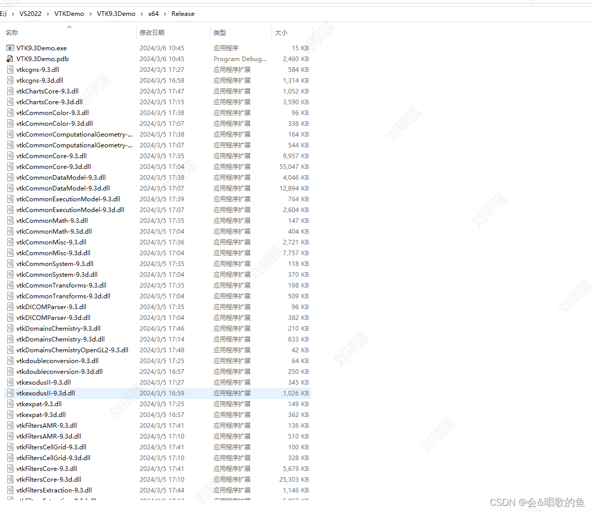Click the vtkFiltersAMR-9.3.dll icon
This screenshot has width=593, height=512.
[x=10, y=425]
